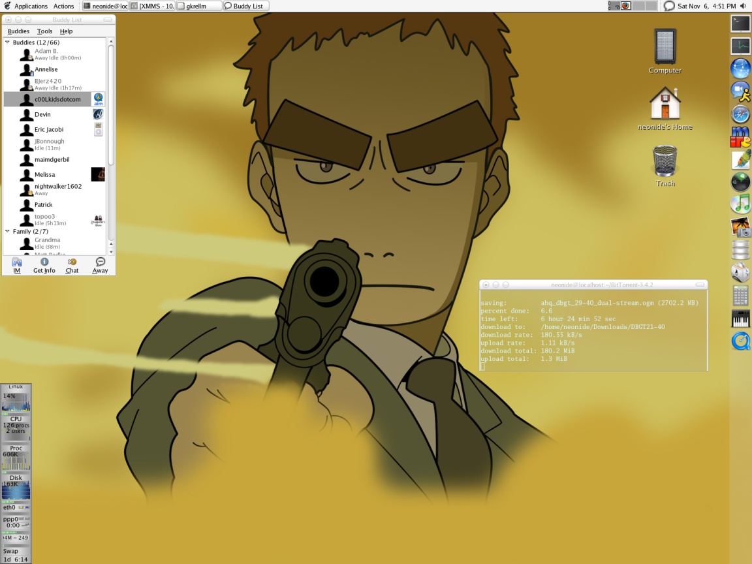This screenshot has height=564, width=752.
Task: Click the iPod buddy icon beside Eric Jacobi
Action: (98, 129)
